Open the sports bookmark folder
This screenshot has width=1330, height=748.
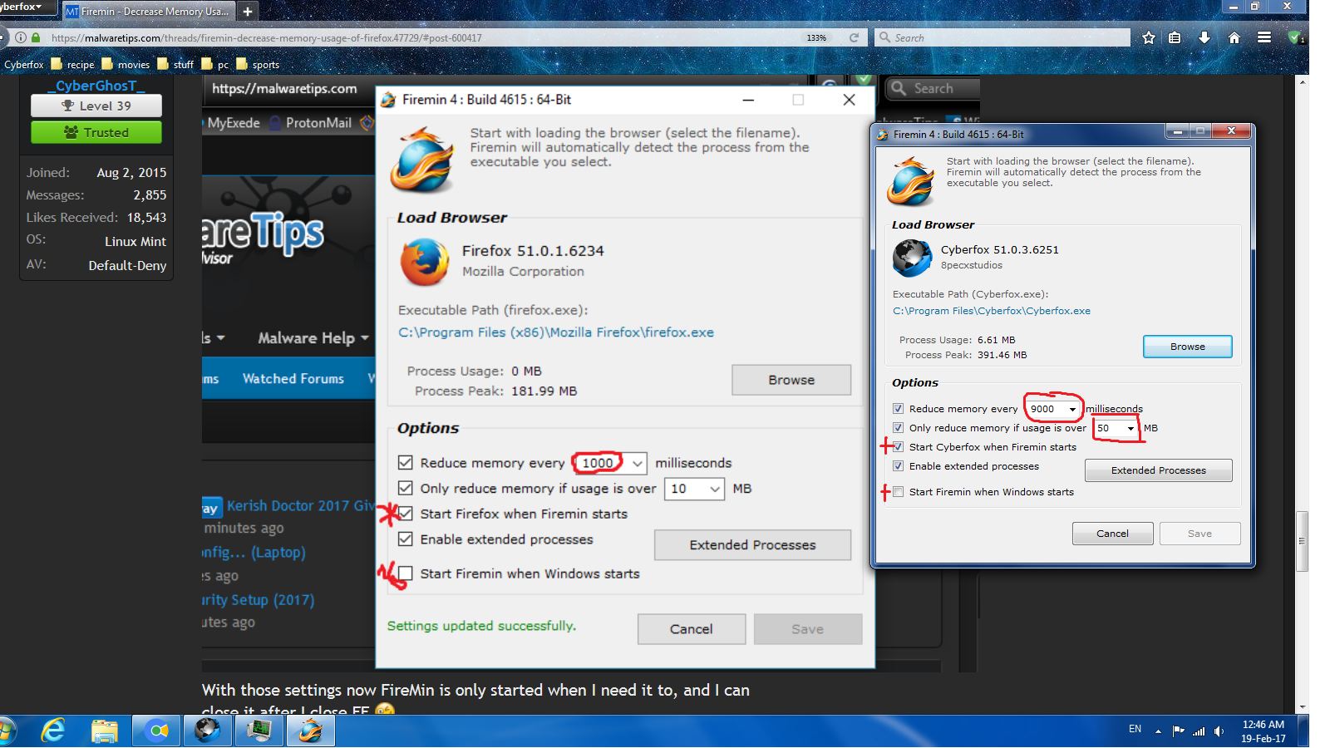pyautogui.click(x=258, y=64)
